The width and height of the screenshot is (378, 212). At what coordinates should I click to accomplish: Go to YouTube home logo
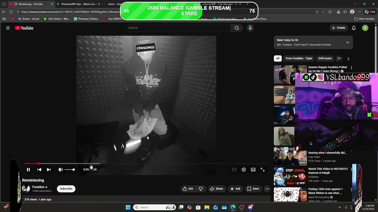[x=24, y=28]
